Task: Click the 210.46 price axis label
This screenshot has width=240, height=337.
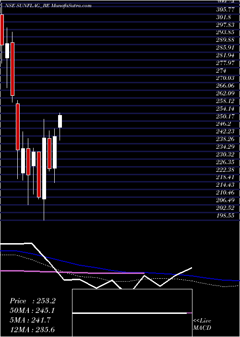Action: click(225, 193)
